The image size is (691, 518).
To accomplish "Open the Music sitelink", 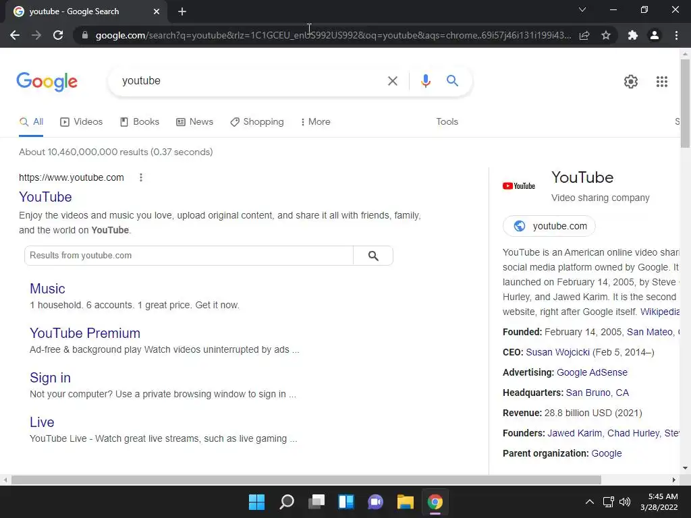I will point(48,289).
